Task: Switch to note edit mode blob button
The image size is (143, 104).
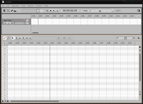Action: 5,38
